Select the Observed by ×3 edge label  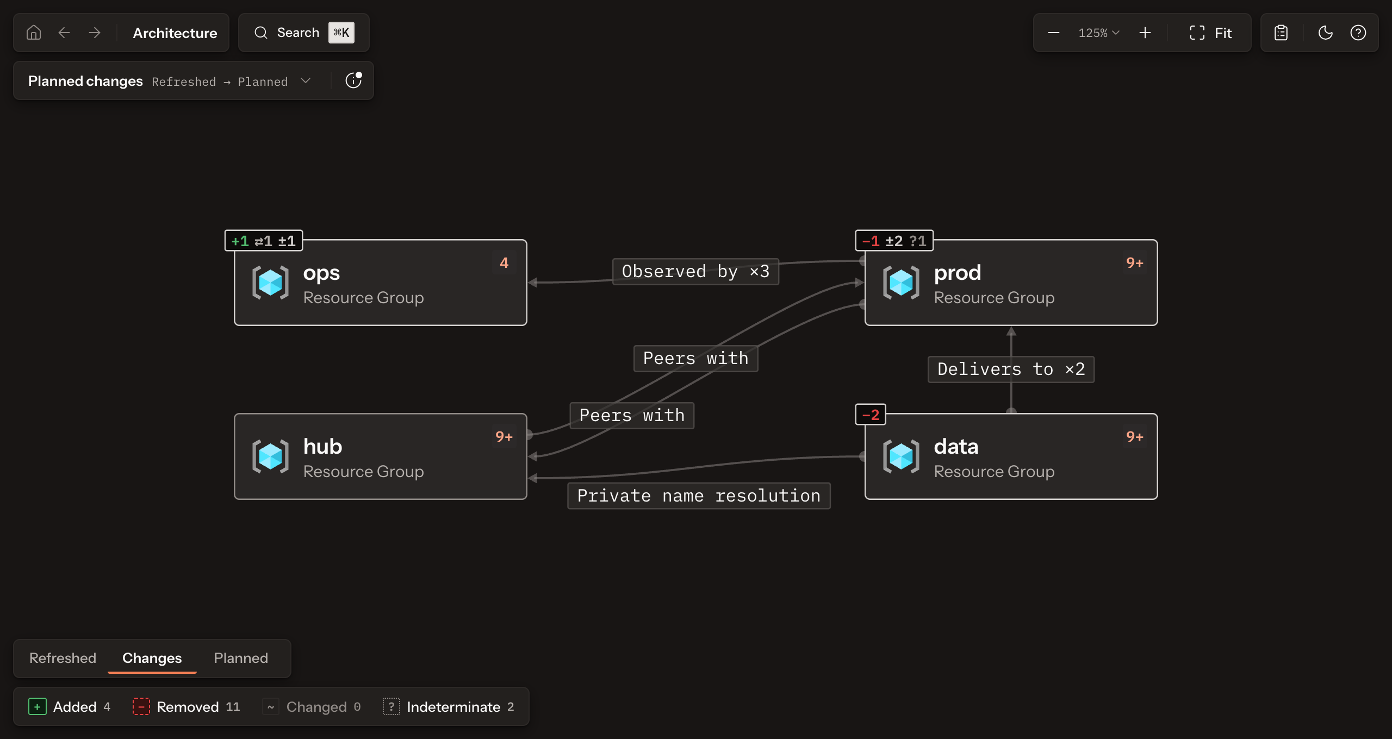(x=696, y=272)
